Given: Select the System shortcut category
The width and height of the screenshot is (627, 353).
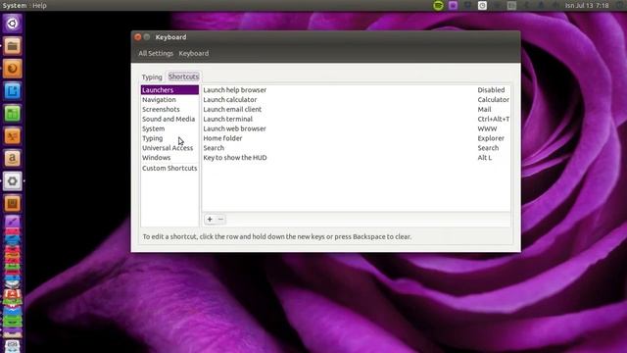Looking at the screenshot, I should (169, 128).
